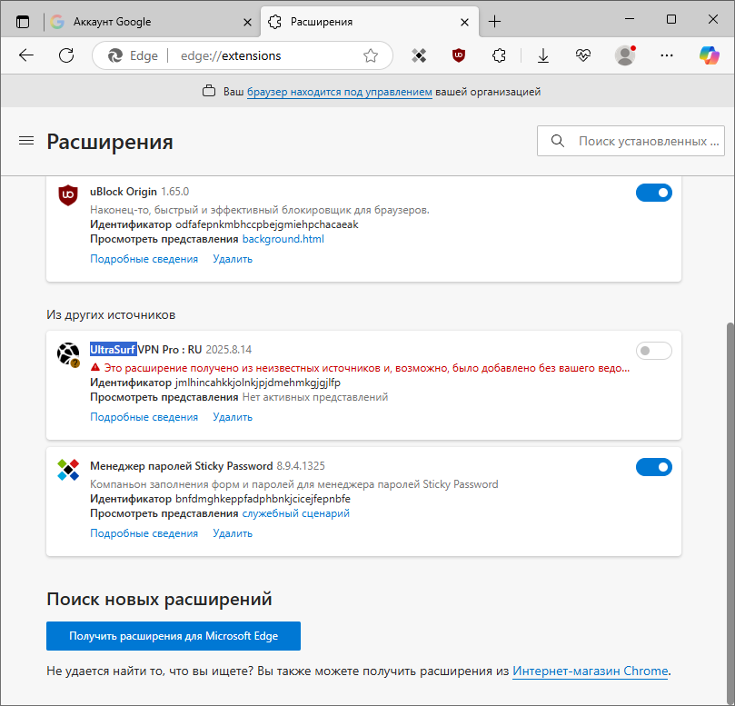Click the UltraSurf identifier jmlhincahkkjolnkjpjdmehmkgjgjlfp

click(x=258, y=383)
